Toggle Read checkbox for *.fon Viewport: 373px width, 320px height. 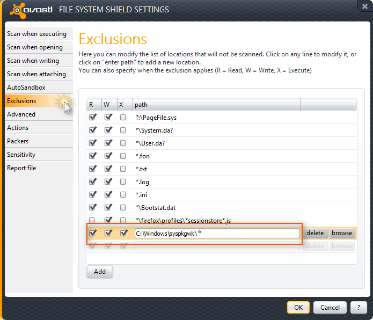92,156
